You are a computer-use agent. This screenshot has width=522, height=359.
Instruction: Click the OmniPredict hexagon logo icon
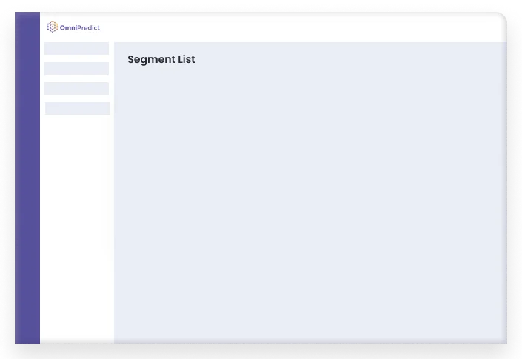coord(53,27)
